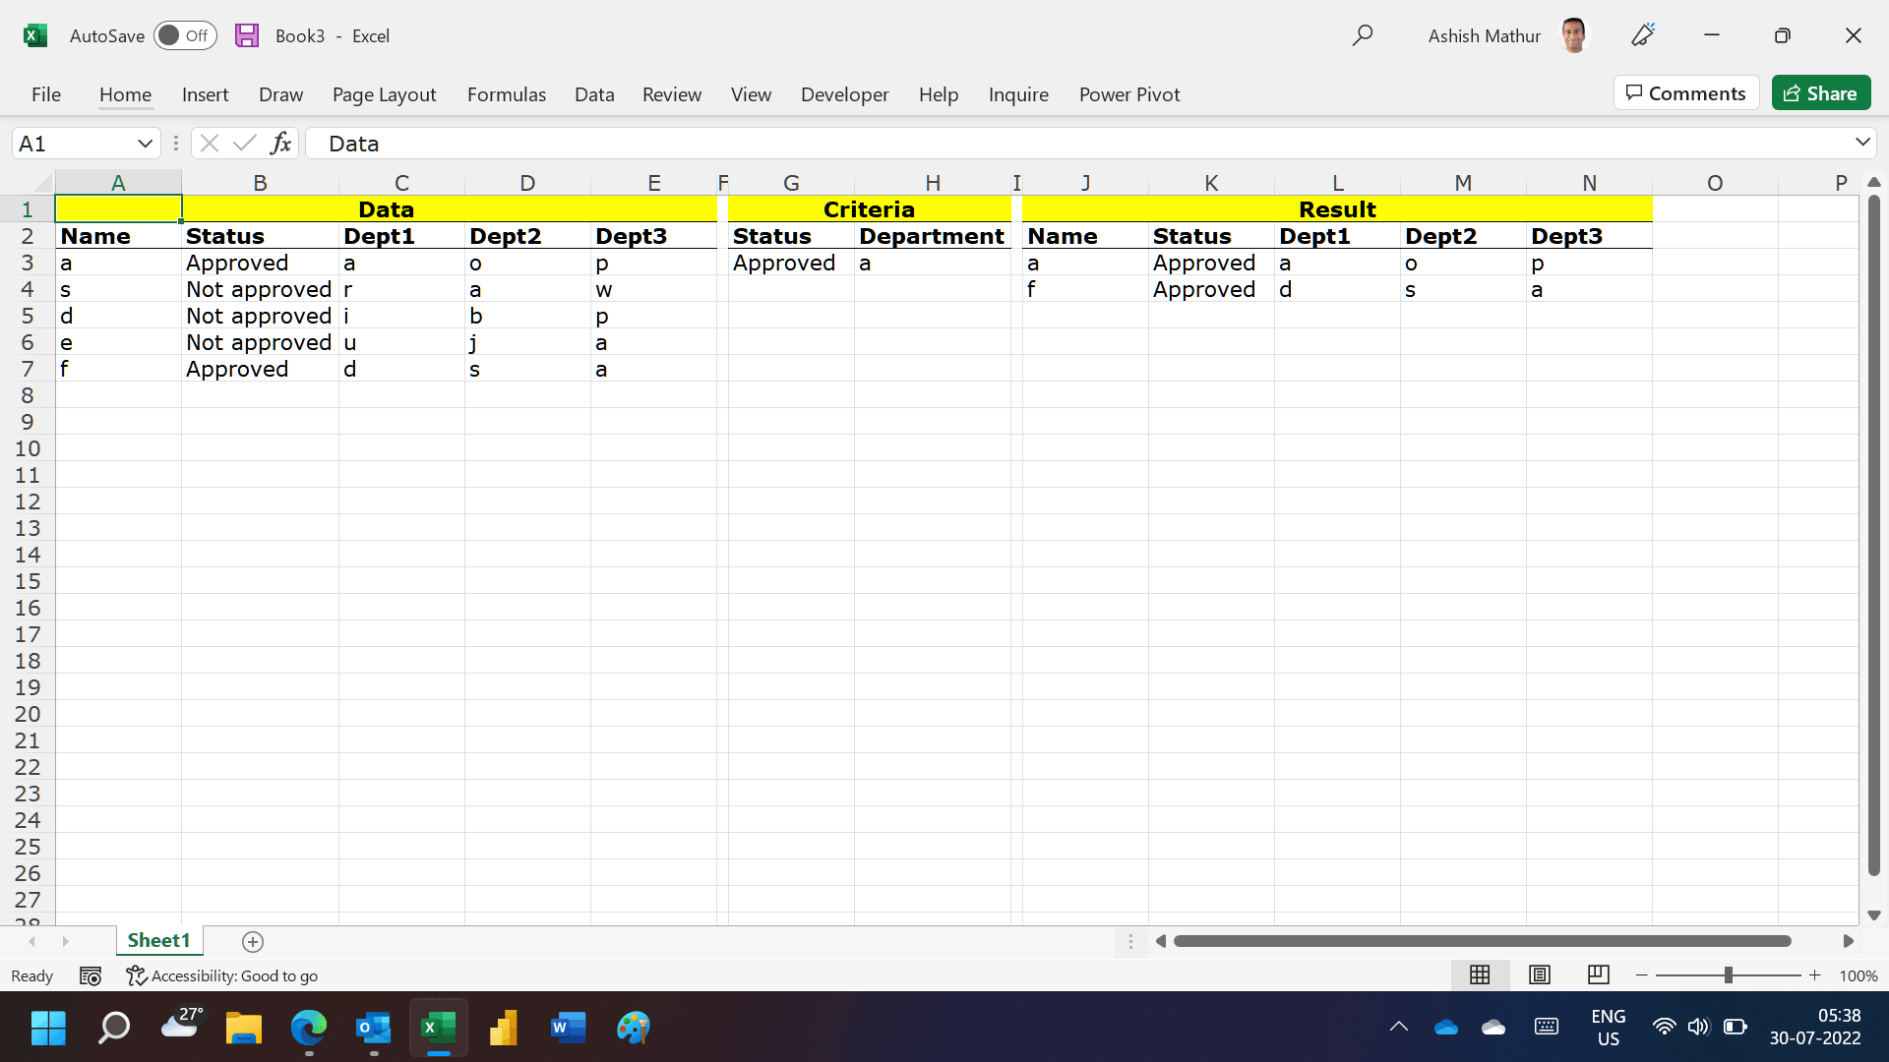The image size is (1889, 1062).
Task: Click the Save icon in Quick Access Toolbar
Action: 247,35
